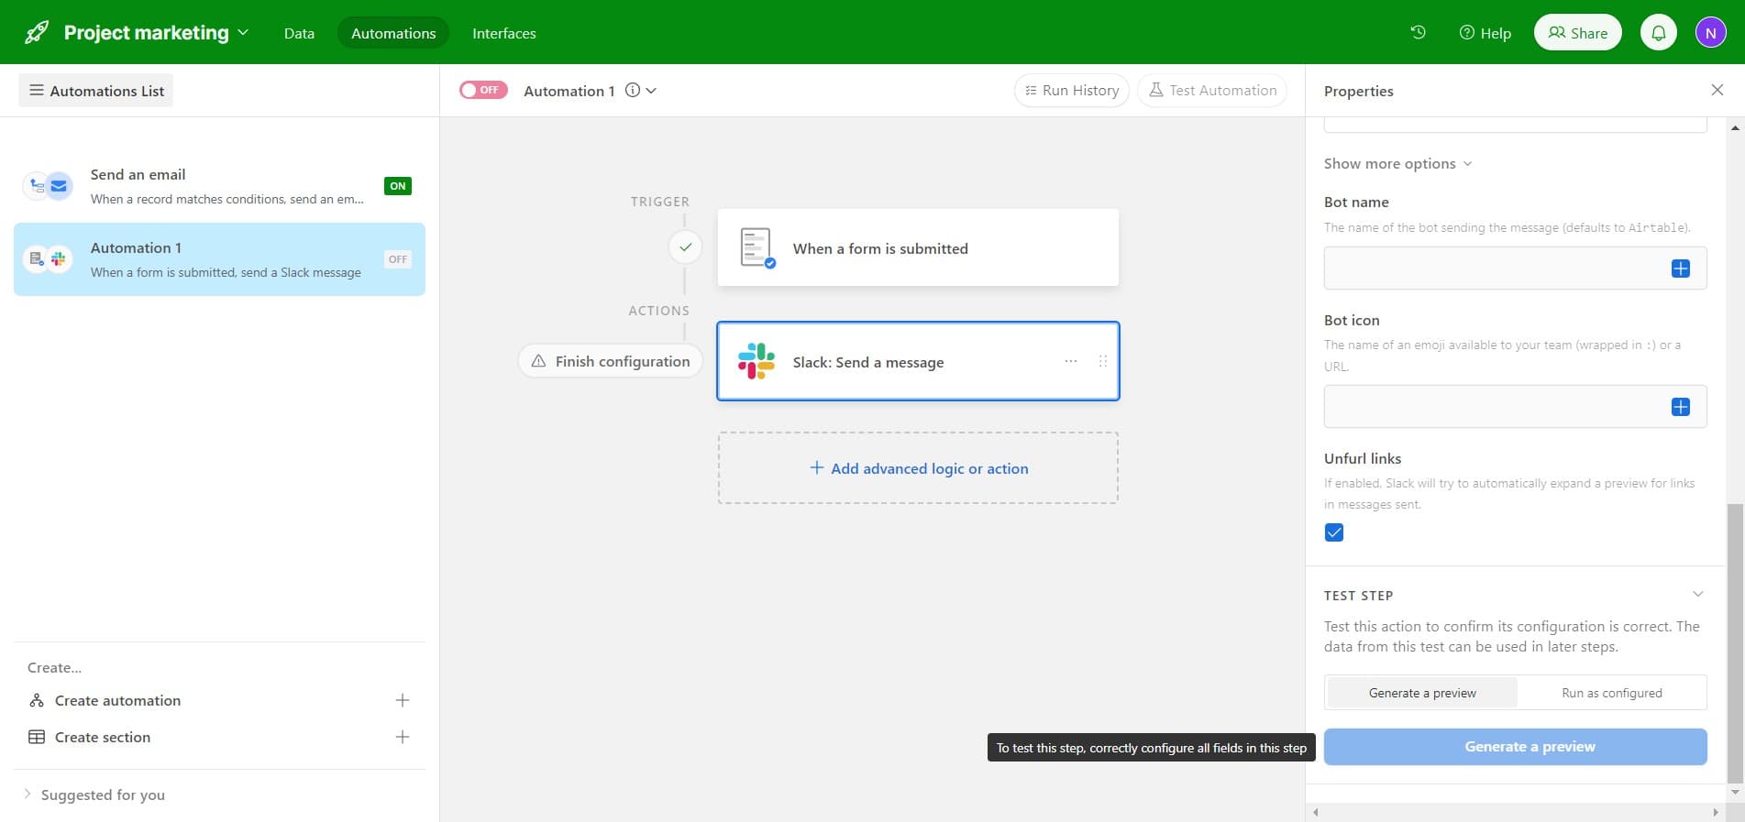Open the notifications bell
Viewport: 1745px width, 822px height.
tap(1658, 33)
